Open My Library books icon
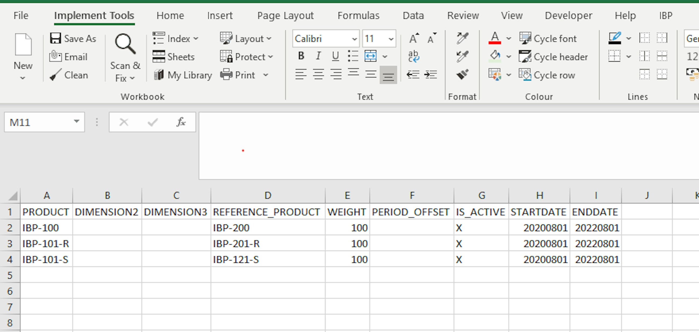699x332 pixels. pos(159,75)
